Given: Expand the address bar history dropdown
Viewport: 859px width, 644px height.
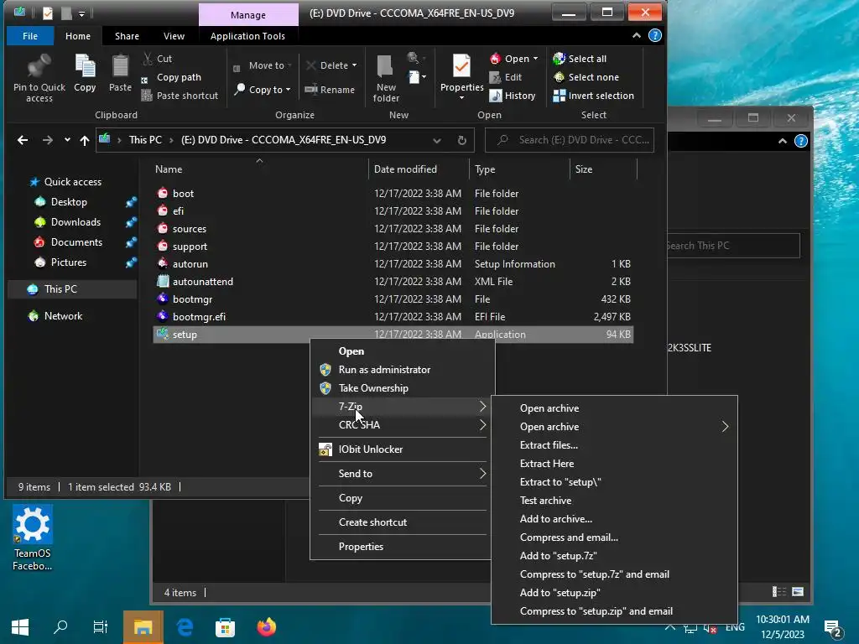Looking at the screenshot, I should click(436, 140).
